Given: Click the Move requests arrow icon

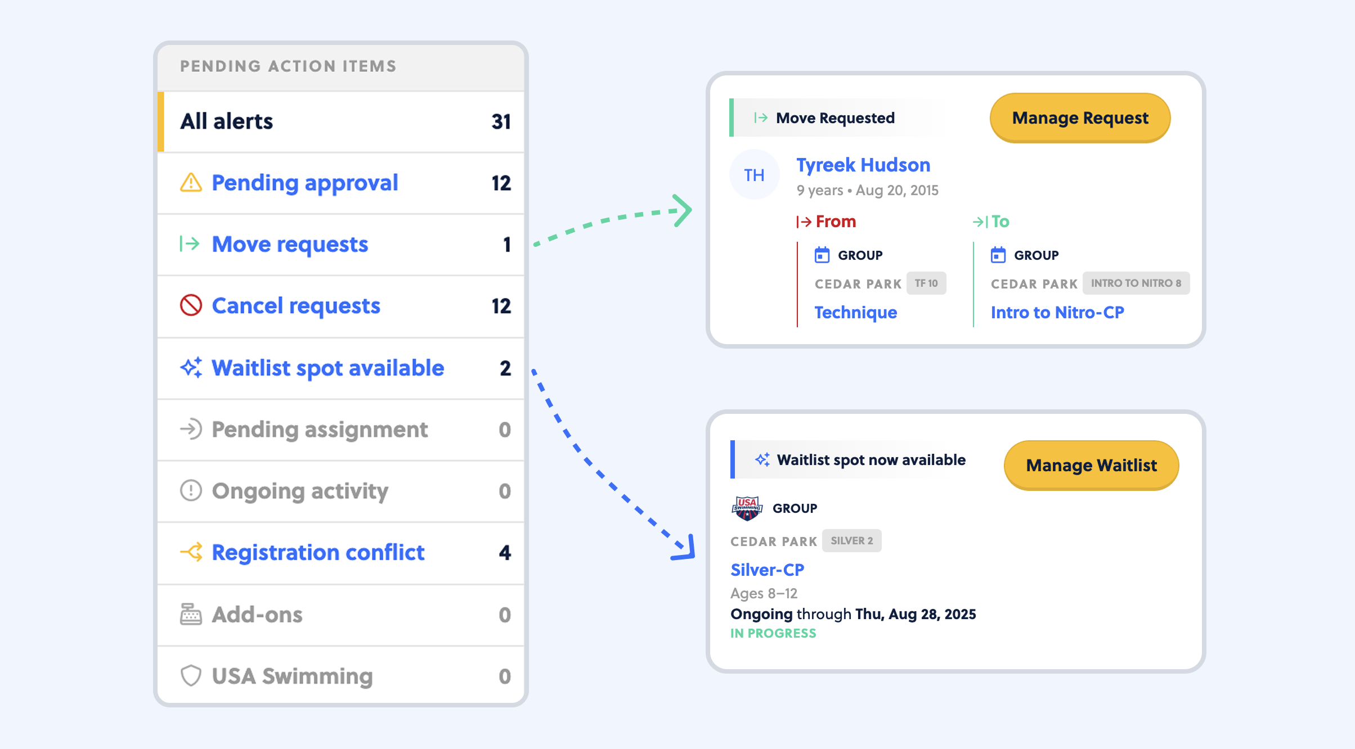Looking at the screenshot, I should 190,244.
